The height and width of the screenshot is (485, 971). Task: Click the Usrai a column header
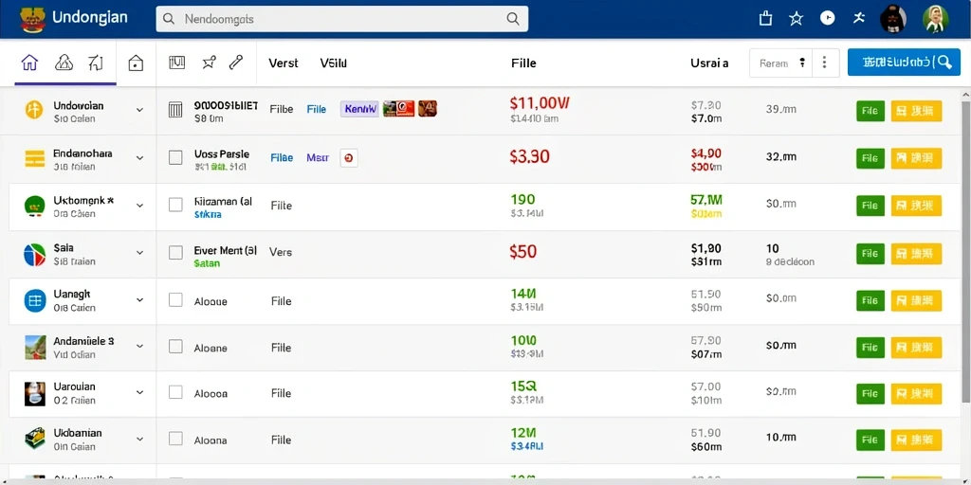[709, 63]
